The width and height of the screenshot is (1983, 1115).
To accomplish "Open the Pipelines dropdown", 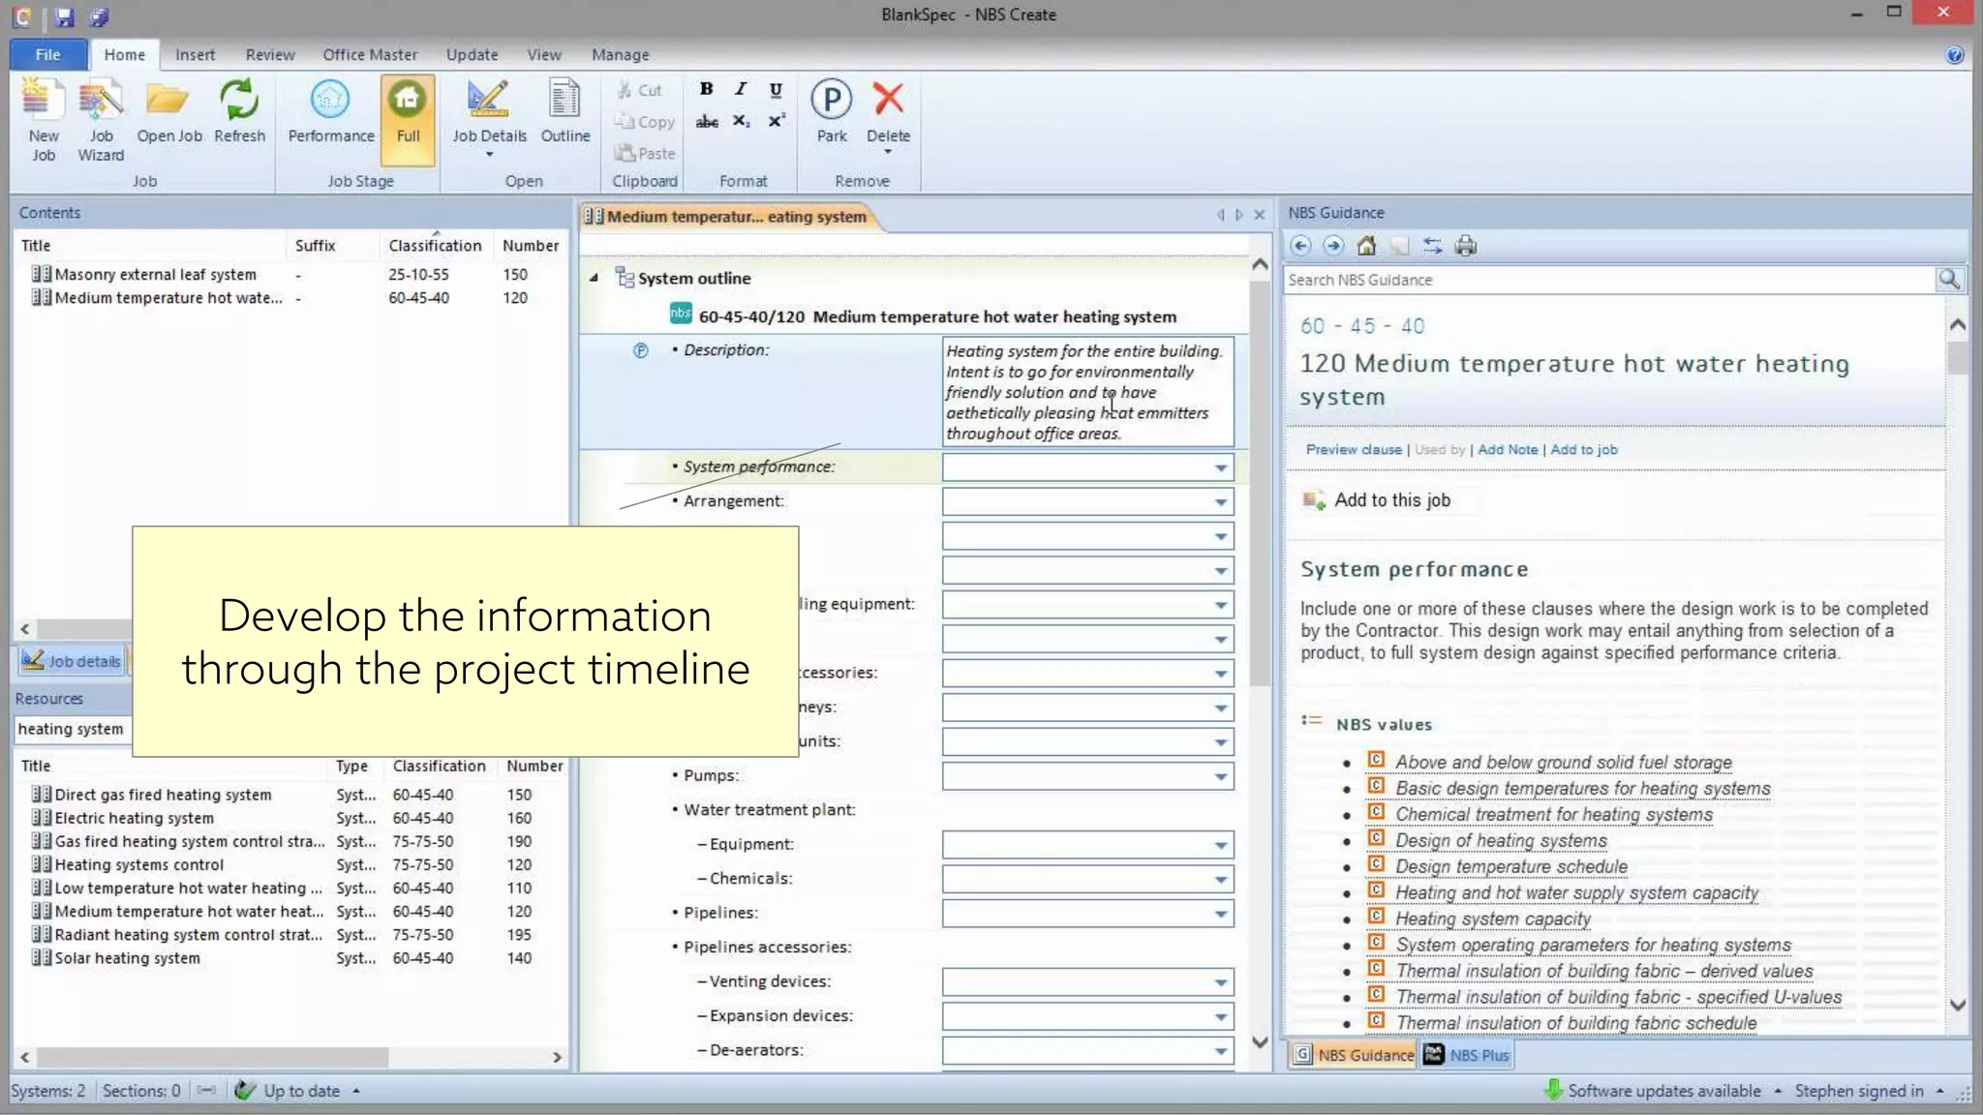I will (x=1221, y=914).
